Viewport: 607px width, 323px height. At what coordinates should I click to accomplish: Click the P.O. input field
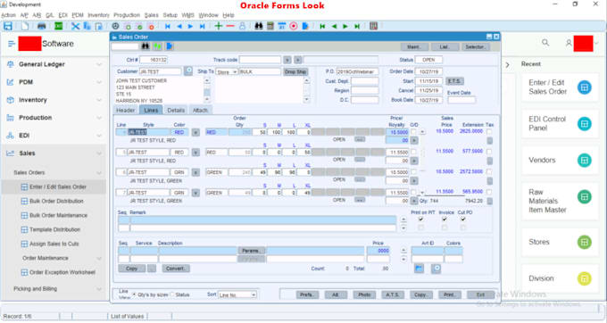pyautogui.click(x=357, y=71)
